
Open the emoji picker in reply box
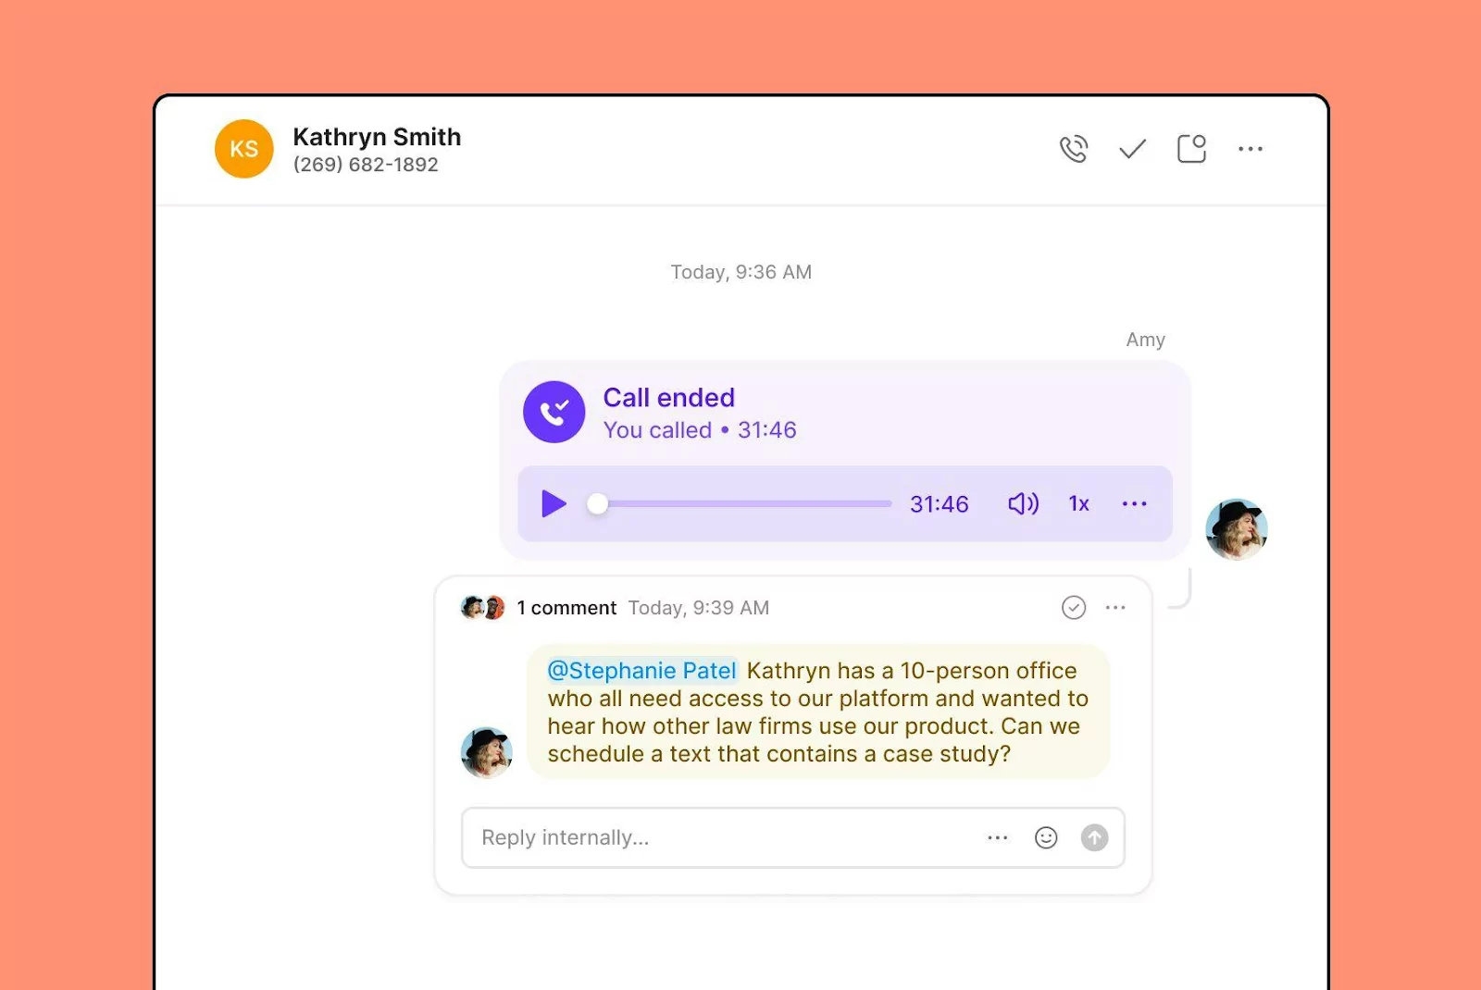click(x=1046, y=837)
